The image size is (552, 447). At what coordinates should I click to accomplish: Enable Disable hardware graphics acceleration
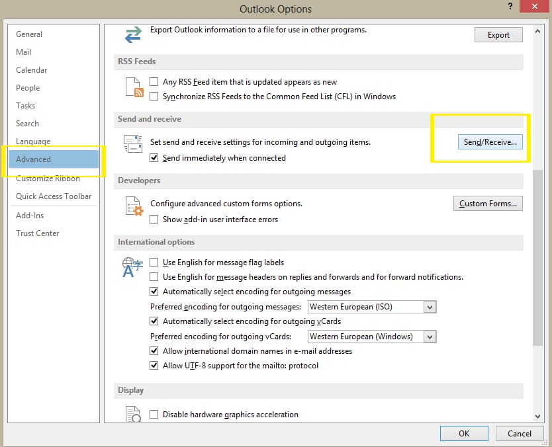pyautogui.click(x=154, y=415)
